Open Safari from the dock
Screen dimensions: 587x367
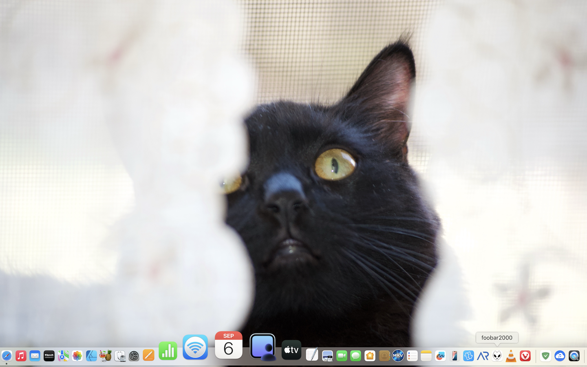coord(7,356)
